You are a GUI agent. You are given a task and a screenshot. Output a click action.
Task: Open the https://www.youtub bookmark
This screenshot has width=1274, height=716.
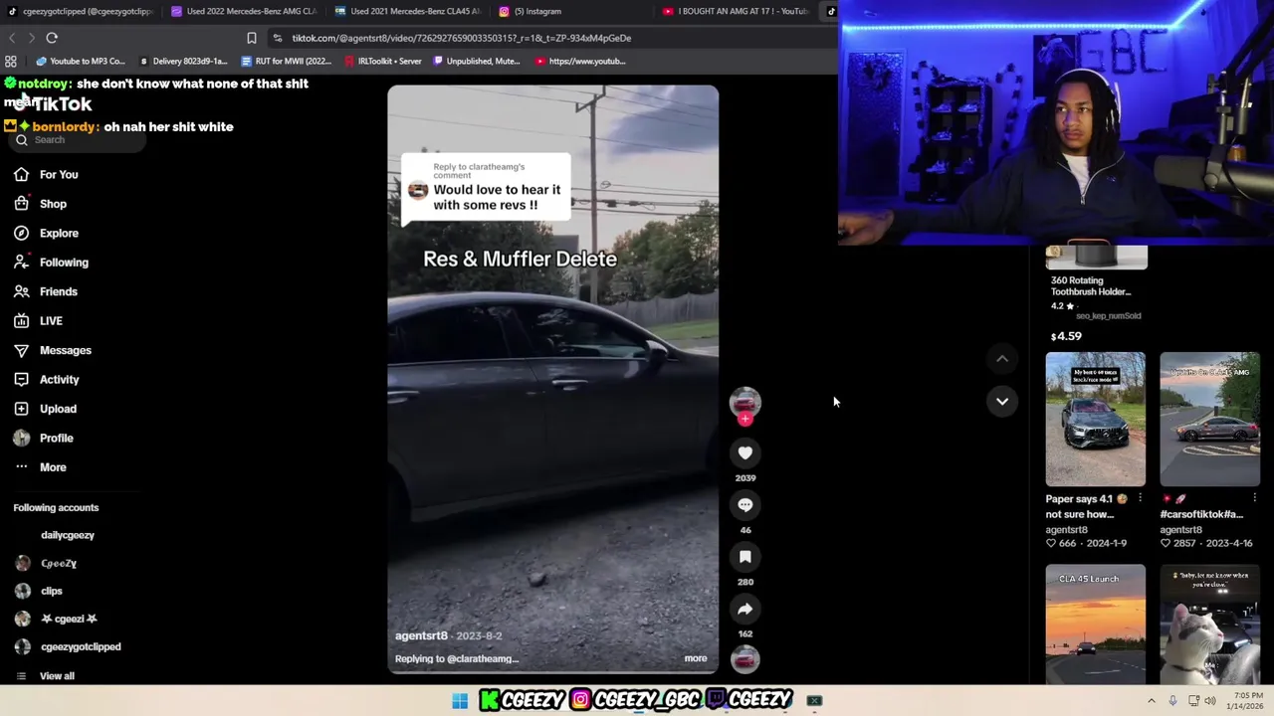(580, 61)
